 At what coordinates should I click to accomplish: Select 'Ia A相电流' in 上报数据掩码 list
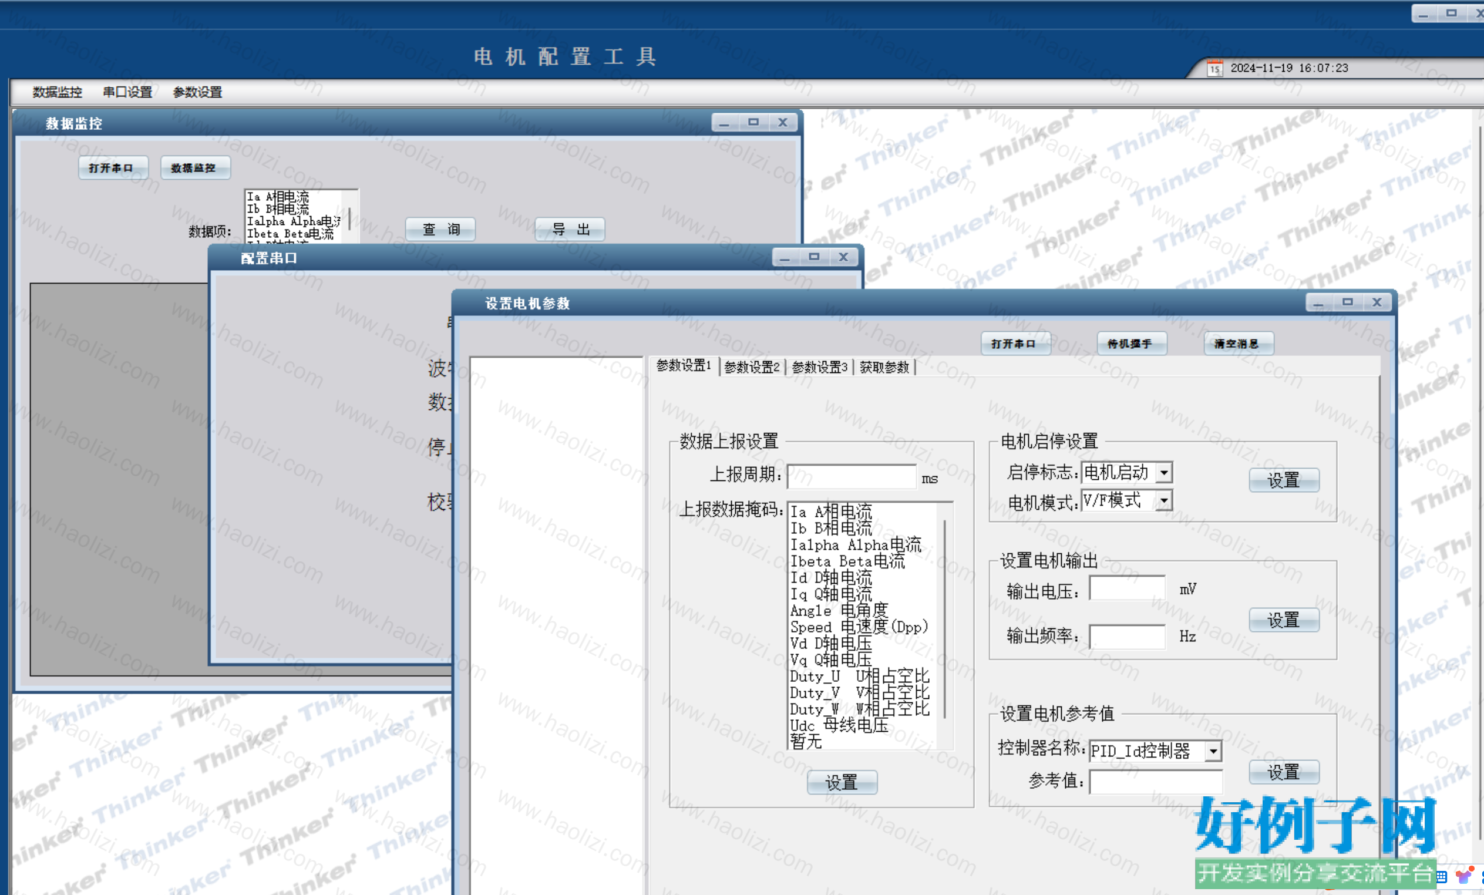pyautogui.click(x=832, y=512)
